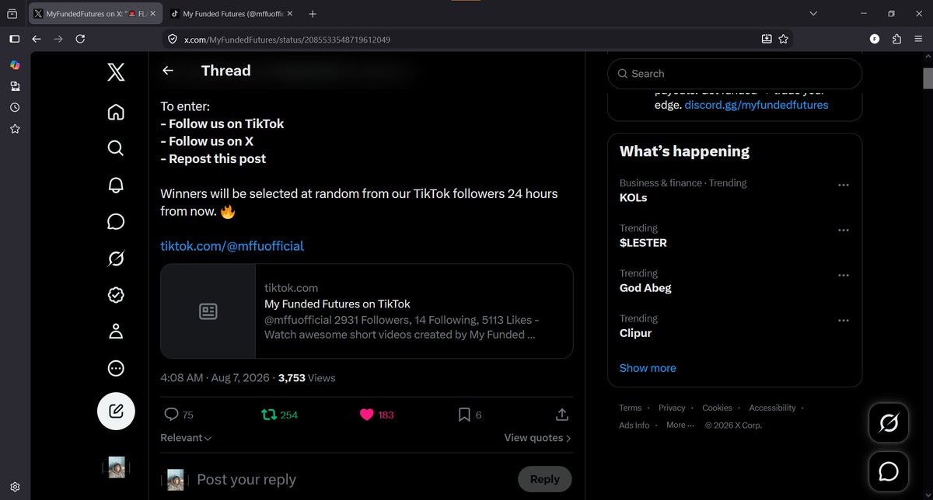Open Accessibility footer link
The image size is (933, 500).
pos(772,408)
